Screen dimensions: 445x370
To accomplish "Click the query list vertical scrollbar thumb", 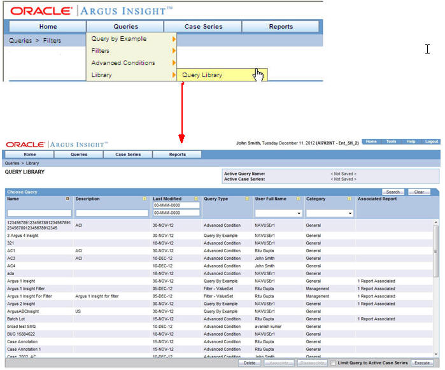I will (x=435, y=251).
